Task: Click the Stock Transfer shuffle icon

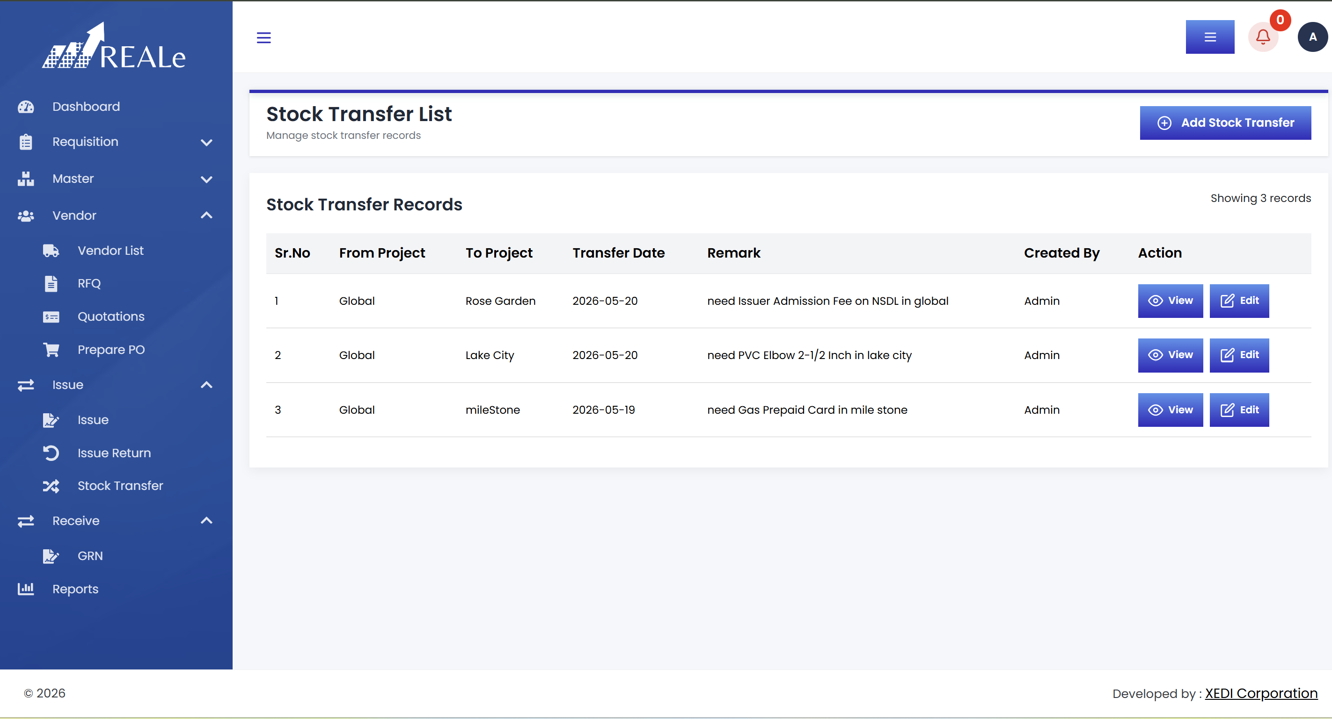Action: tap(51, 486)
